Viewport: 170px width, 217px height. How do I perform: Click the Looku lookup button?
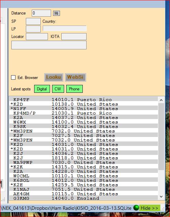(54, 77)
